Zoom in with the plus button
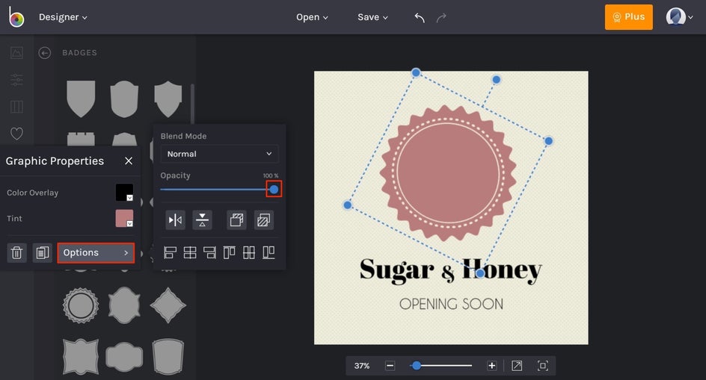 click(491, 366)
